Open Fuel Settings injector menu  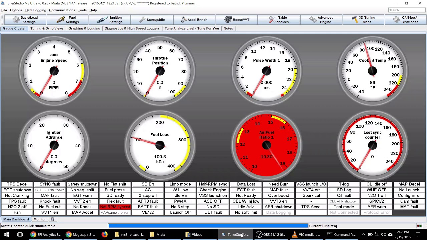(x=68, y=20)
